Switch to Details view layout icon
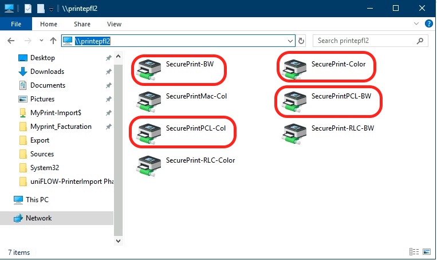The width and height of the screenshot is (437, 260). point(414,251)
